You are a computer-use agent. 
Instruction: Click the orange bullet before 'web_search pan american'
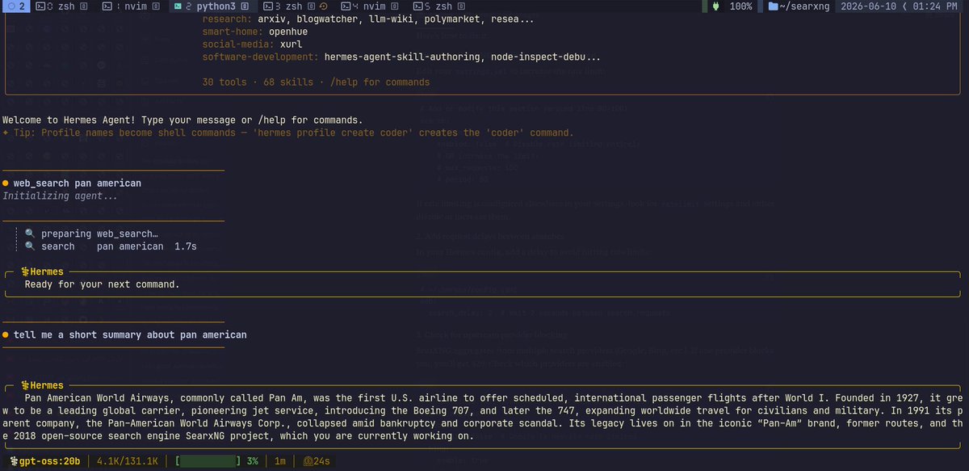[6, 183]
